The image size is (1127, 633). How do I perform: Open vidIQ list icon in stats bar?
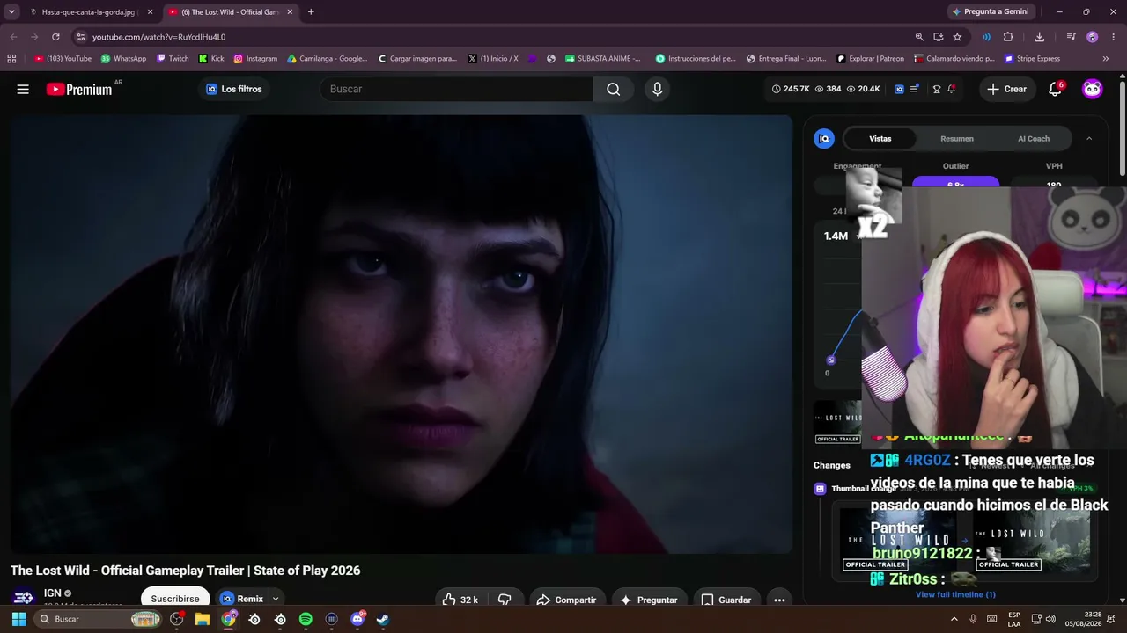click(x=915, y=89)
